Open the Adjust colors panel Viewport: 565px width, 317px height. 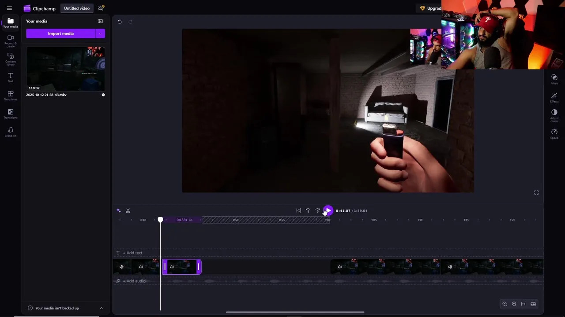(x=554, y=116)
